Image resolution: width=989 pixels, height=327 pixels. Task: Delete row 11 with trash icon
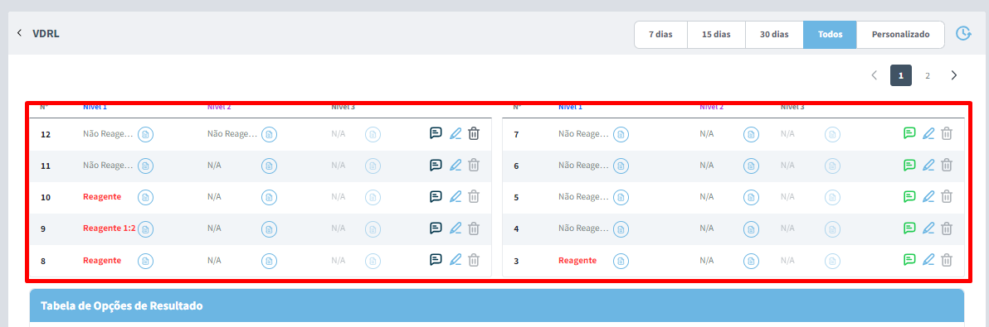click(x=475, y=165)
